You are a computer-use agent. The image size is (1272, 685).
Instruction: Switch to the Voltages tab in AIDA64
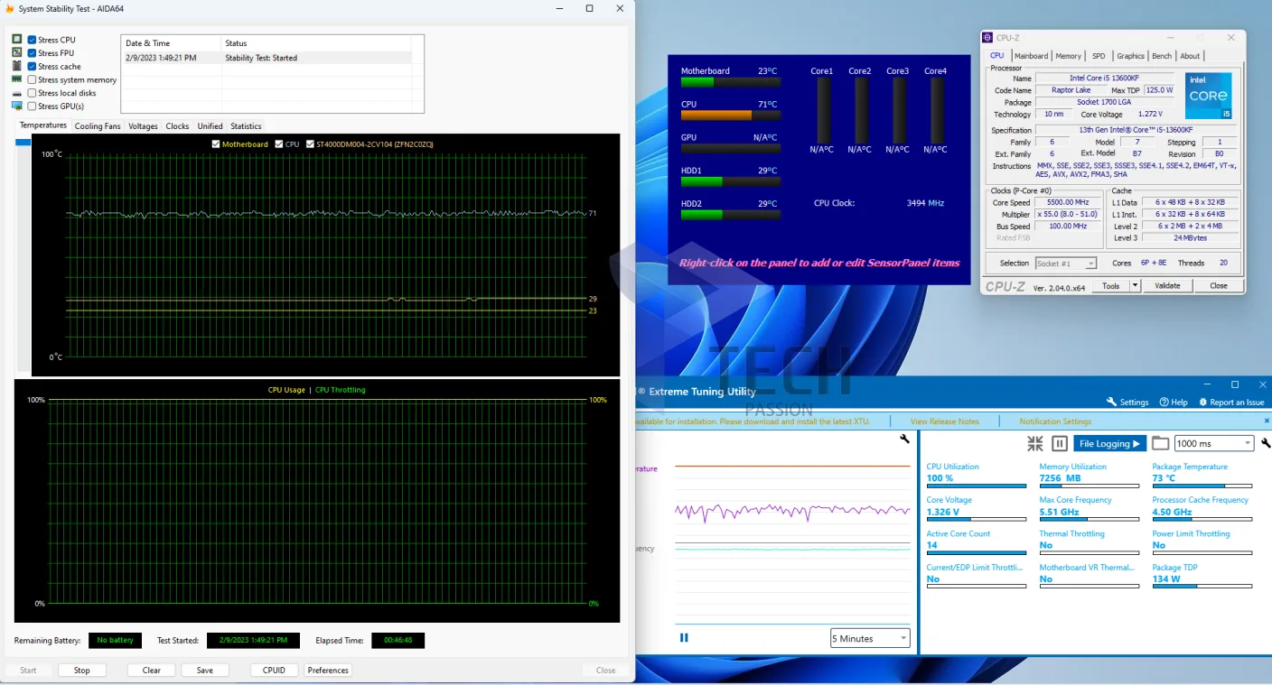[143, 126]
